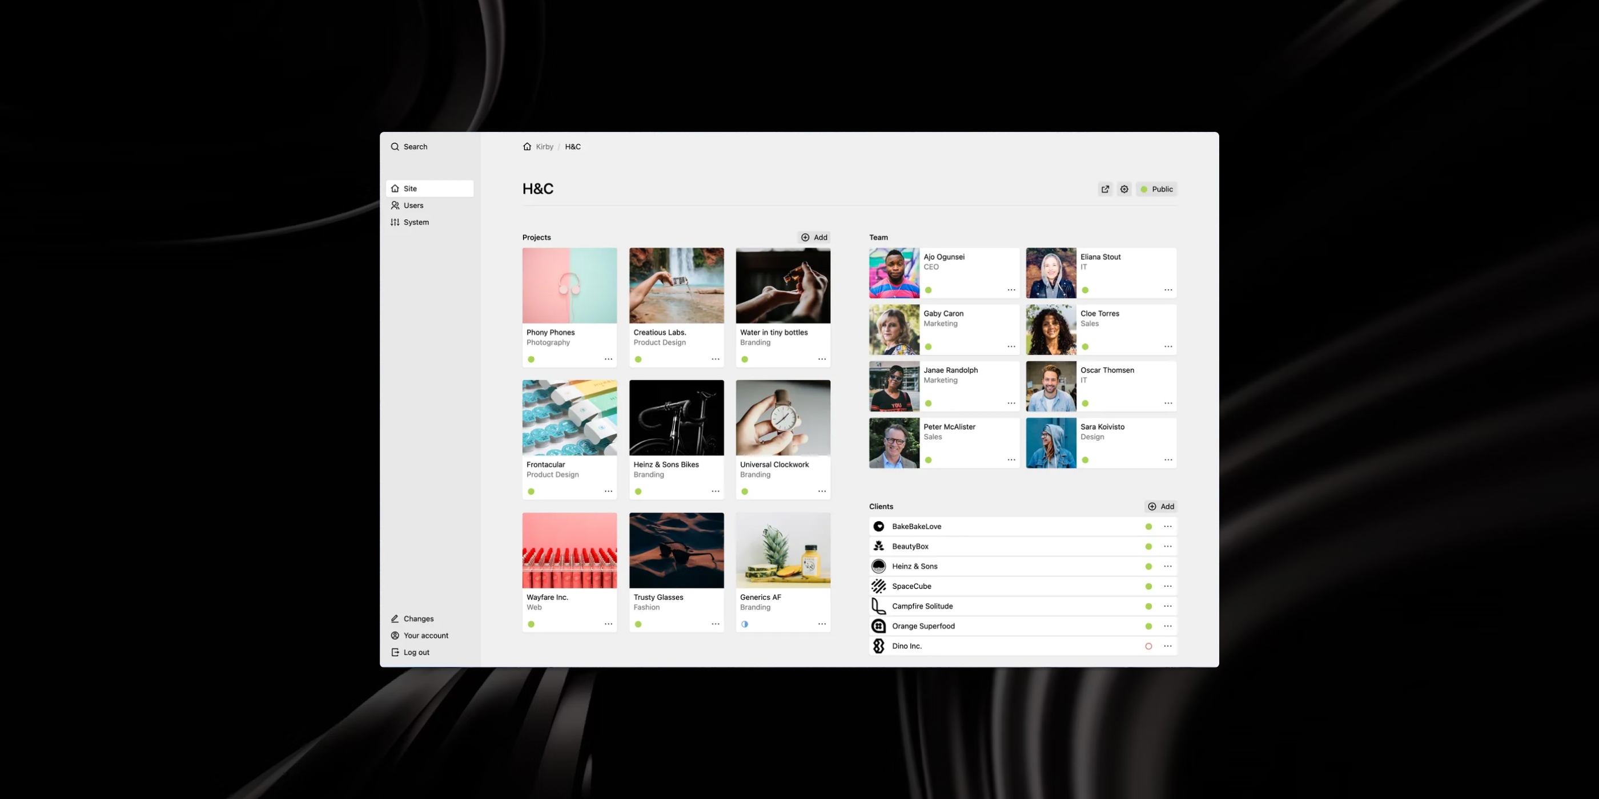1599x799 pixels.
Task: Add a new project with Add button
Action: click(814, 237)
